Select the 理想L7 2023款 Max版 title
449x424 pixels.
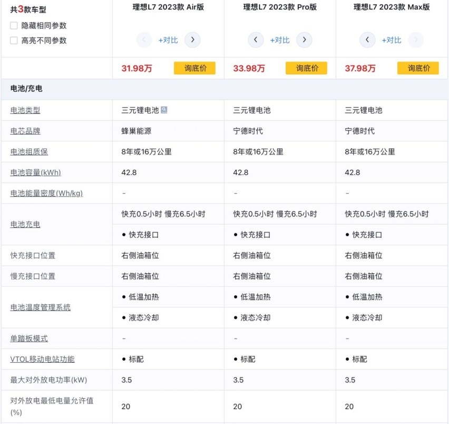[392, 7]
